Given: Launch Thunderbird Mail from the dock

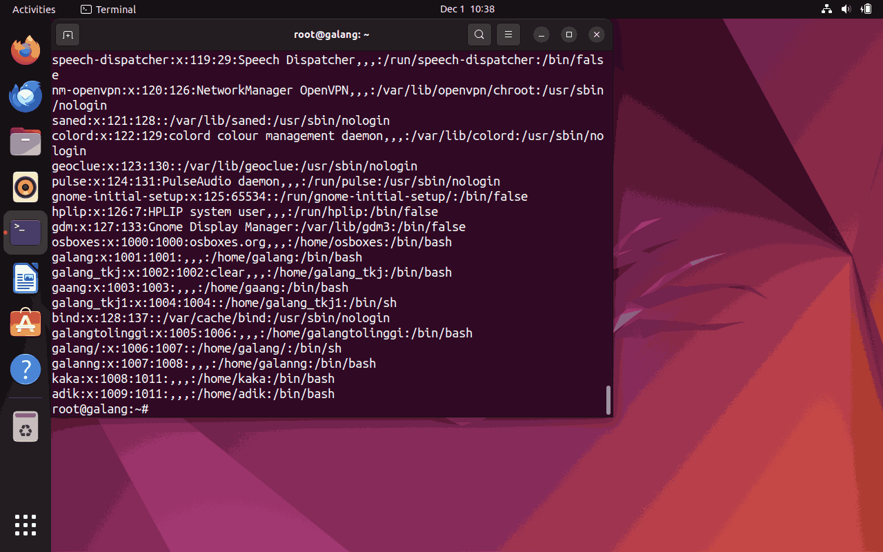Looking at the screenshot, I should [x=26, y=96].
